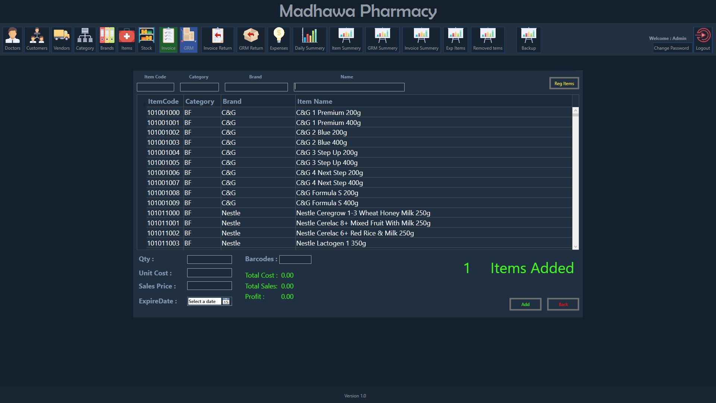Click into the Qty input field

point(210,260)
